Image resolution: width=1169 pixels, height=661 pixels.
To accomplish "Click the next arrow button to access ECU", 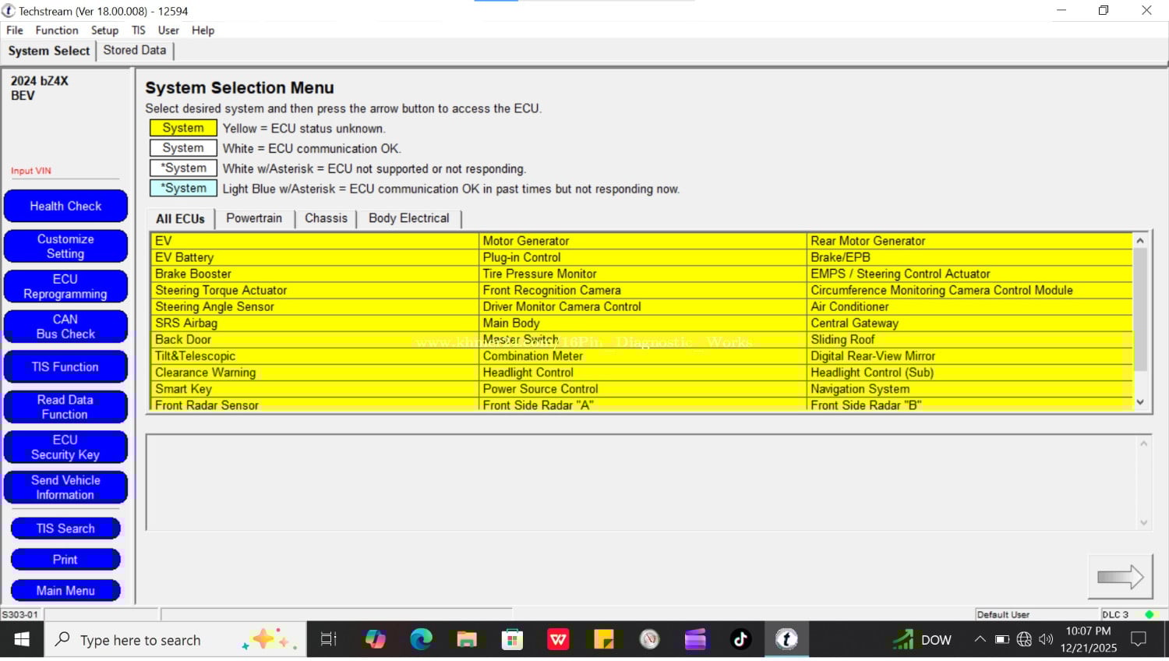I will [x=1120, y=577].
